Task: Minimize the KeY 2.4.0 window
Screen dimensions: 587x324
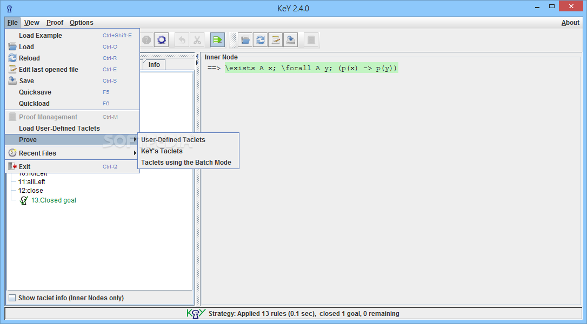Action: pos(537,6)
